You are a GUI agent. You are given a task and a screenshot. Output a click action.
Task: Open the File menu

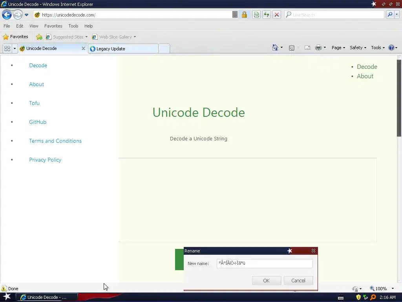pos(7,26)
